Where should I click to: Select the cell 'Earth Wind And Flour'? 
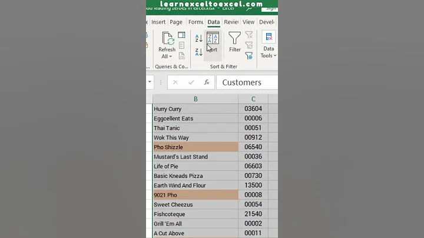point(196,185)
